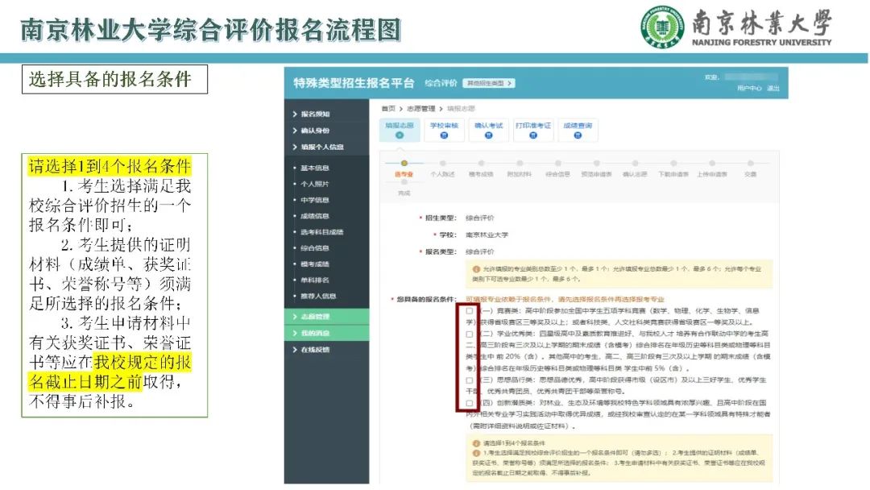Click the 成绩查询 stage icon
Viewport: 870px width, 490px height.
point(577,135)
